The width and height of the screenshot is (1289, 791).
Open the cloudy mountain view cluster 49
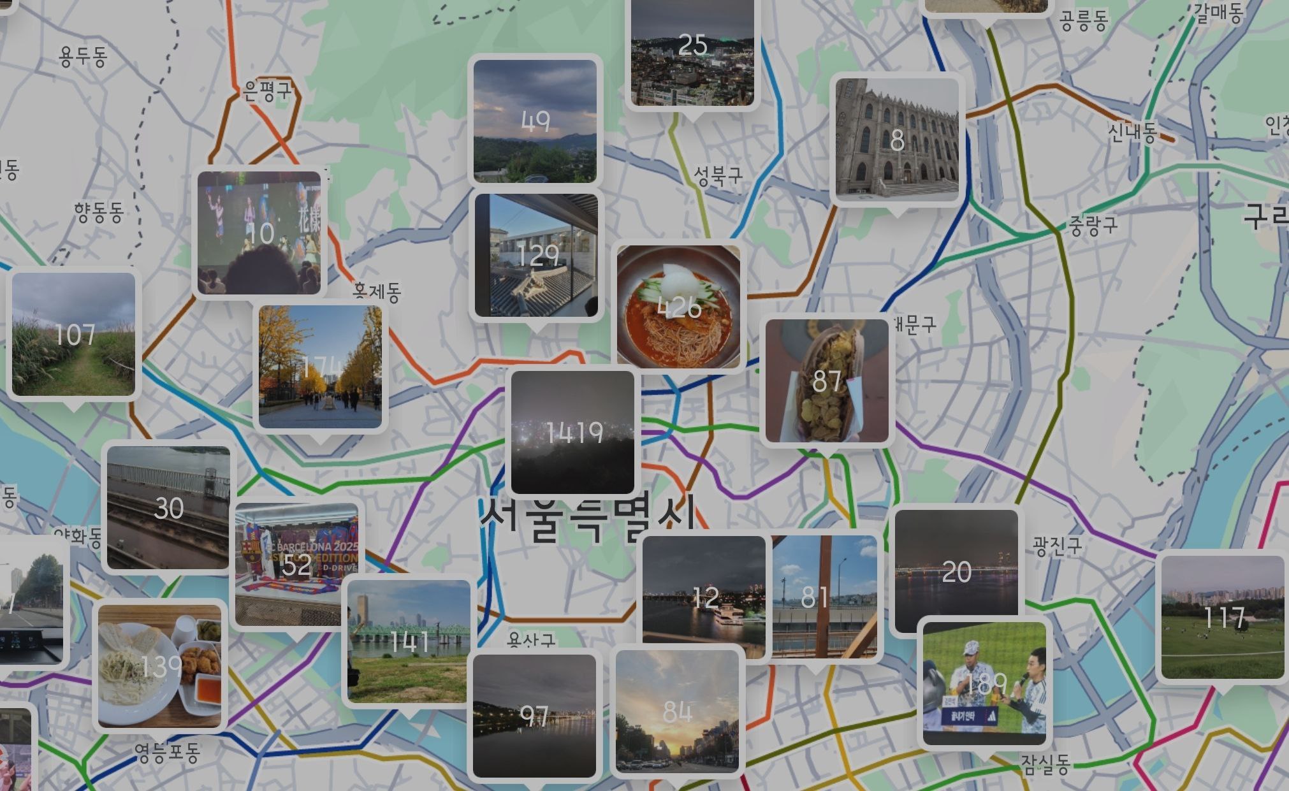click(535, 121)
